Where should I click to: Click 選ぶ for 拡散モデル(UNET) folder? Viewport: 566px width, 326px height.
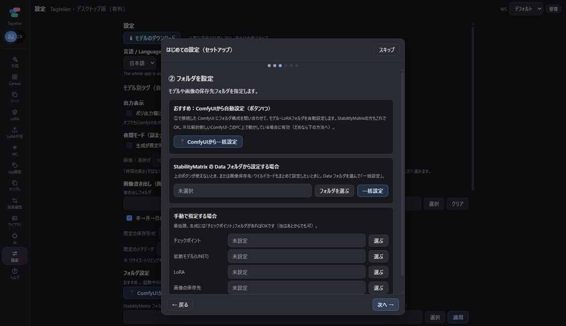[378, 256]
